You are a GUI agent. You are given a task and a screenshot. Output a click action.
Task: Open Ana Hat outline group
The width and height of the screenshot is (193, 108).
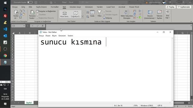tap(168, 14)
